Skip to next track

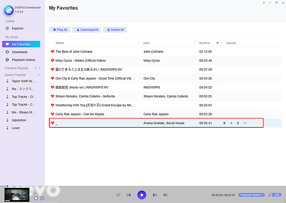click(x=155, y=195)
